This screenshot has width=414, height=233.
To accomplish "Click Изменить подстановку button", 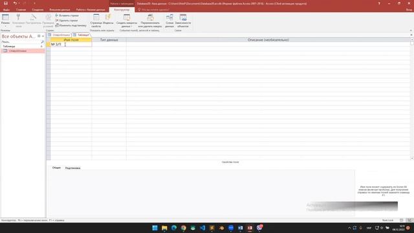I will (71, 25).
